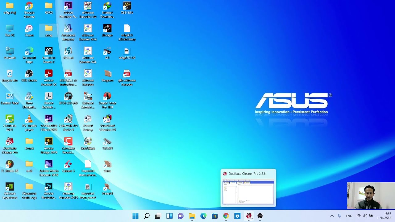Image resolution: width=395 pixels, height=222 pixels.
Task: Open Widgets from the taskbar
Action: 169,216
